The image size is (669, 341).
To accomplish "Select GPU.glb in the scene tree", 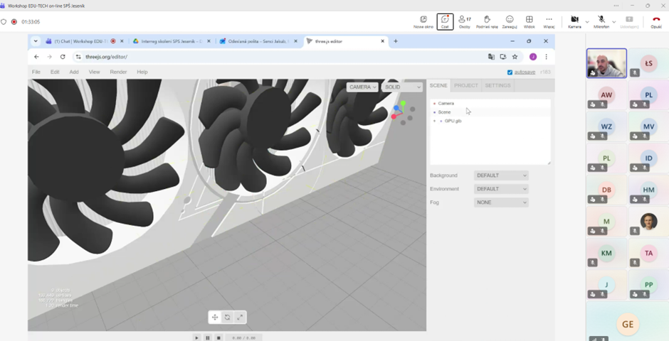I will (453, 121).
